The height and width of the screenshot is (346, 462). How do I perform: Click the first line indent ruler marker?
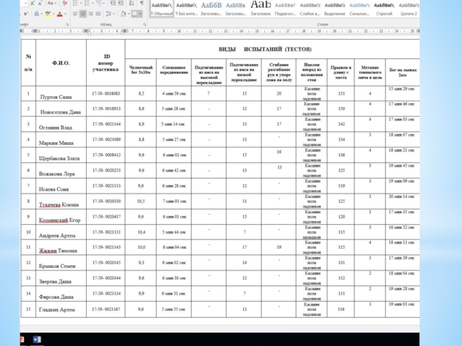coord(90,30)
